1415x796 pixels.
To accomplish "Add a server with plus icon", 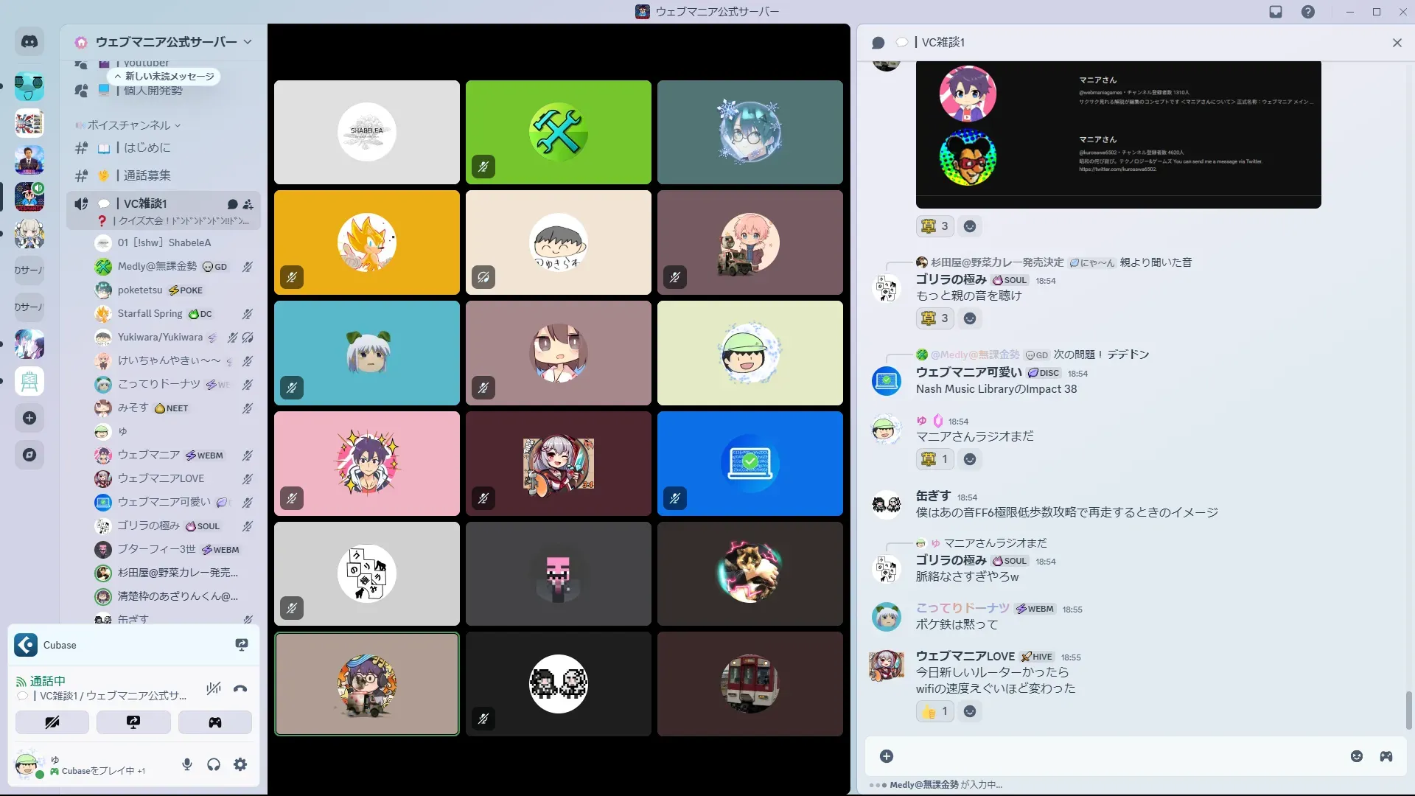I will 29,418.
